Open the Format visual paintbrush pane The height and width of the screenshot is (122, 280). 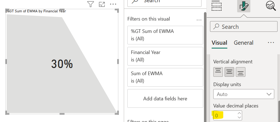pos(244,6)
